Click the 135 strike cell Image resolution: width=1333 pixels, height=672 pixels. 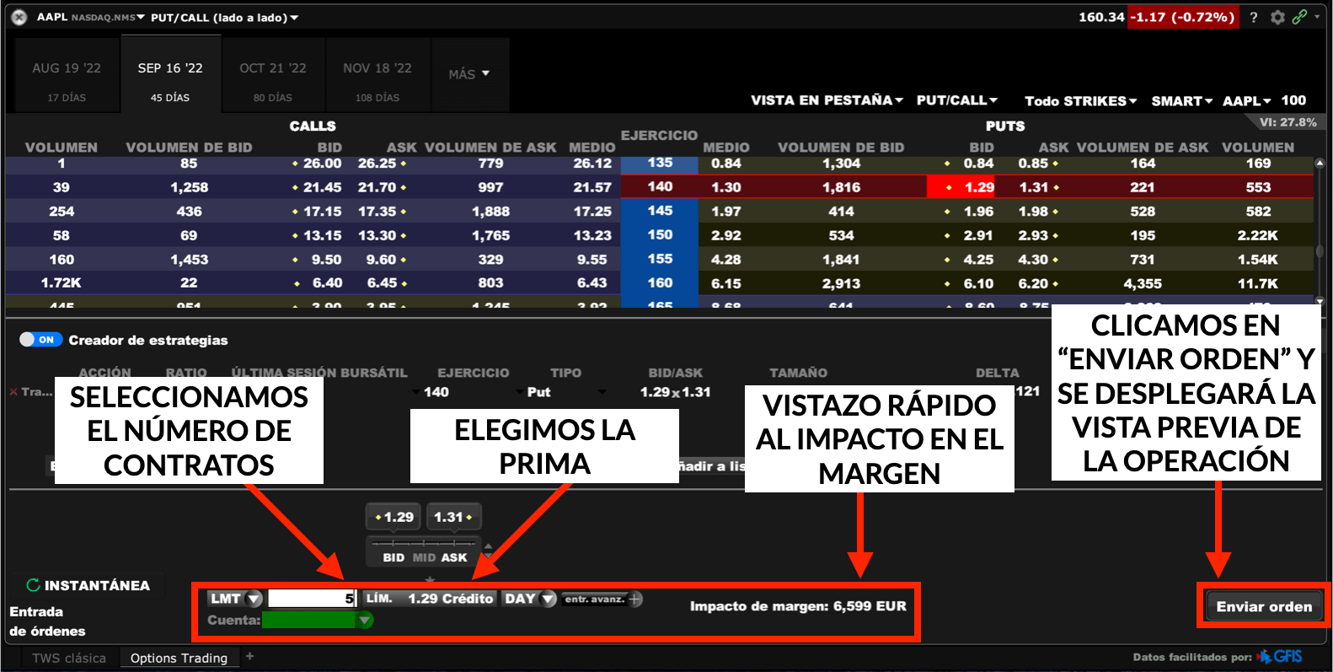pos(660,163)
